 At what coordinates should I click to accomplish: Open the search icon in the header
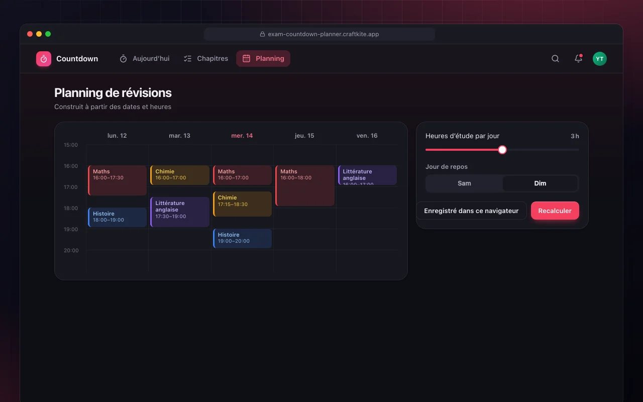point(555,59)
